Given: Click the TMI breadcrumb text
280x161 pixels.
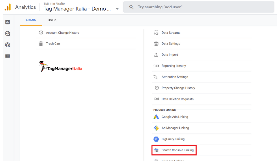Looking at the screenshot, I should pos(46,3).
